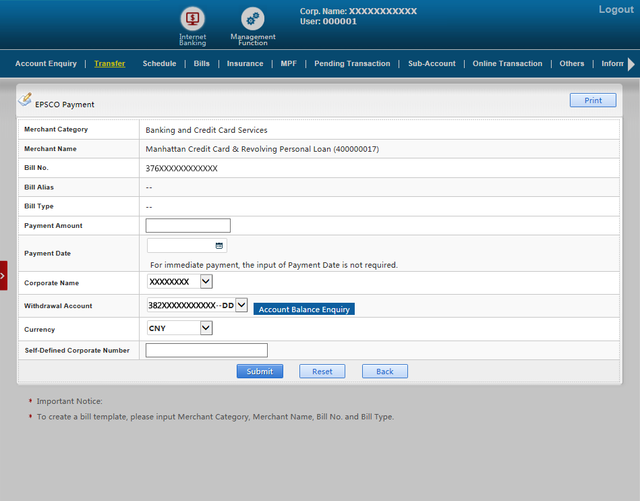This screenshot has width=640, height=501.
Task: Expand the red side panel arrow
Action: 3,275
